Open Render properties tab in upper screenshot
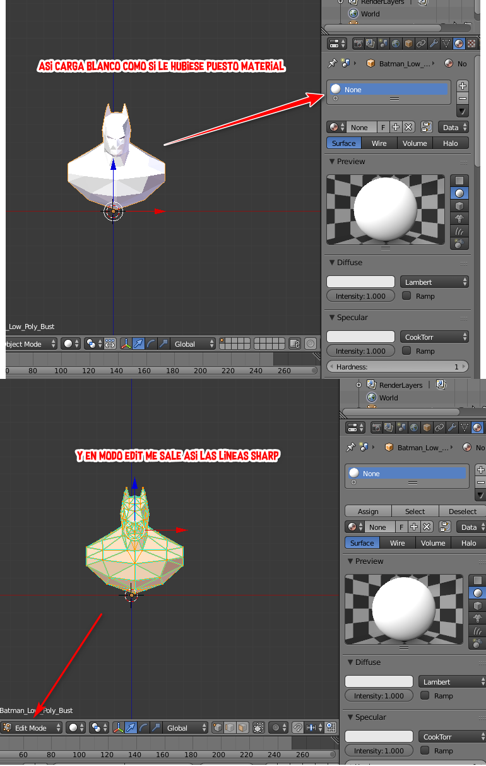Viewport: 486px width, 766px height. pyautogui.click(x=359, y=44)
